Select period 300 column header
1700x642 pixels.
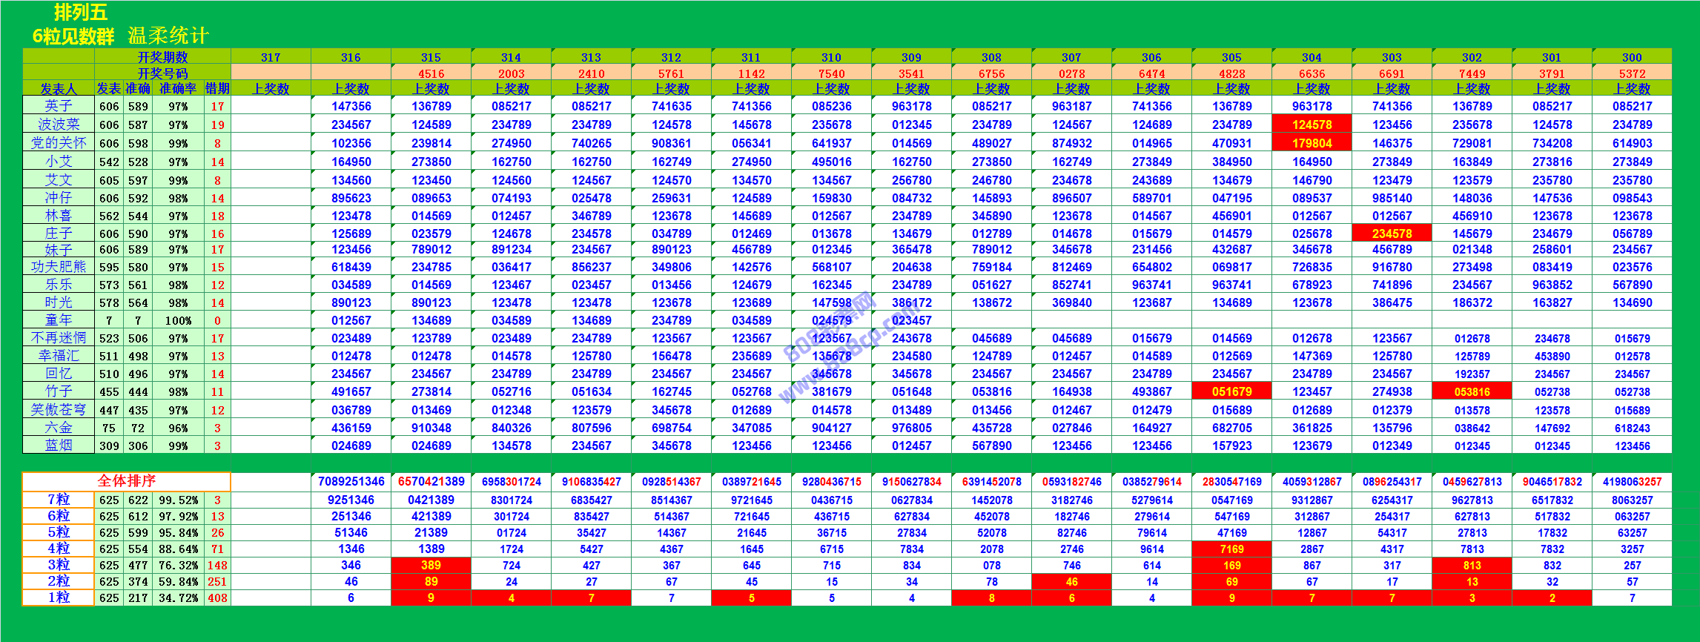tap(1631, 57)
